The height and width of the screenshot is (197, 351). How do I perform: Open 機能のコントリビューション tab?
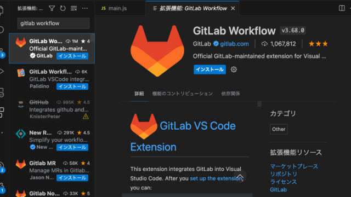coord(183,94)
